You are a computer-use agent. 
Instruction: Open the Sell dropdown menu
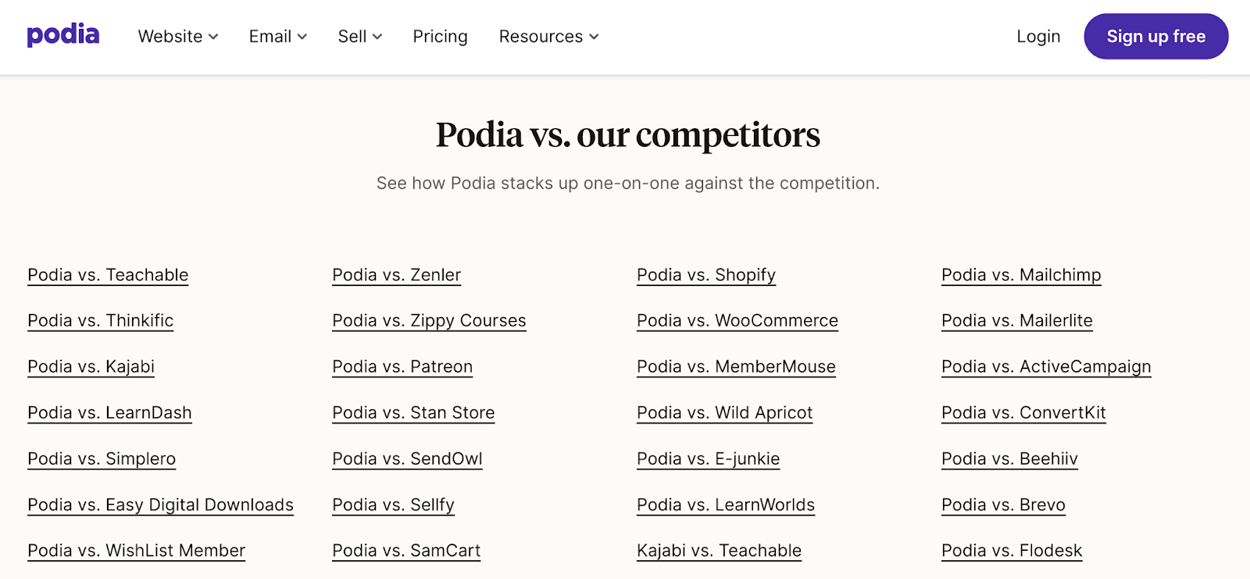click(359, 36)
